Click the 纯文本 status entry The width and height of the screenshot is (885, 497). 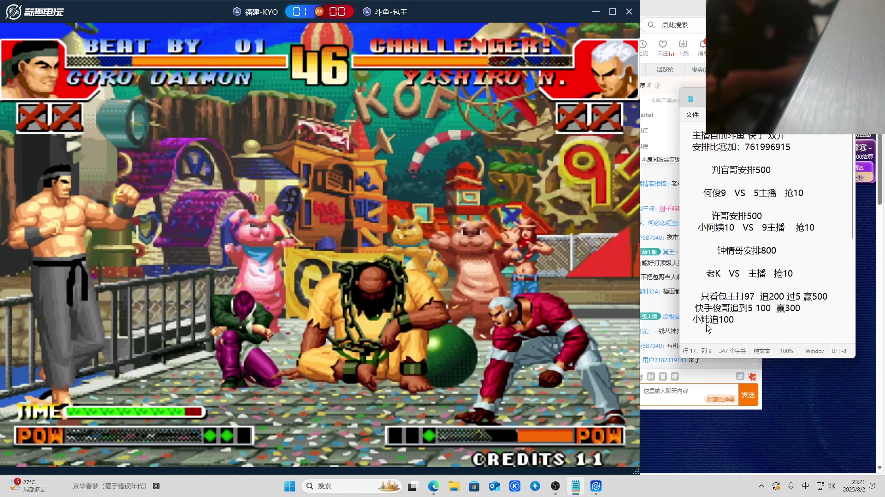coord(761,351)
